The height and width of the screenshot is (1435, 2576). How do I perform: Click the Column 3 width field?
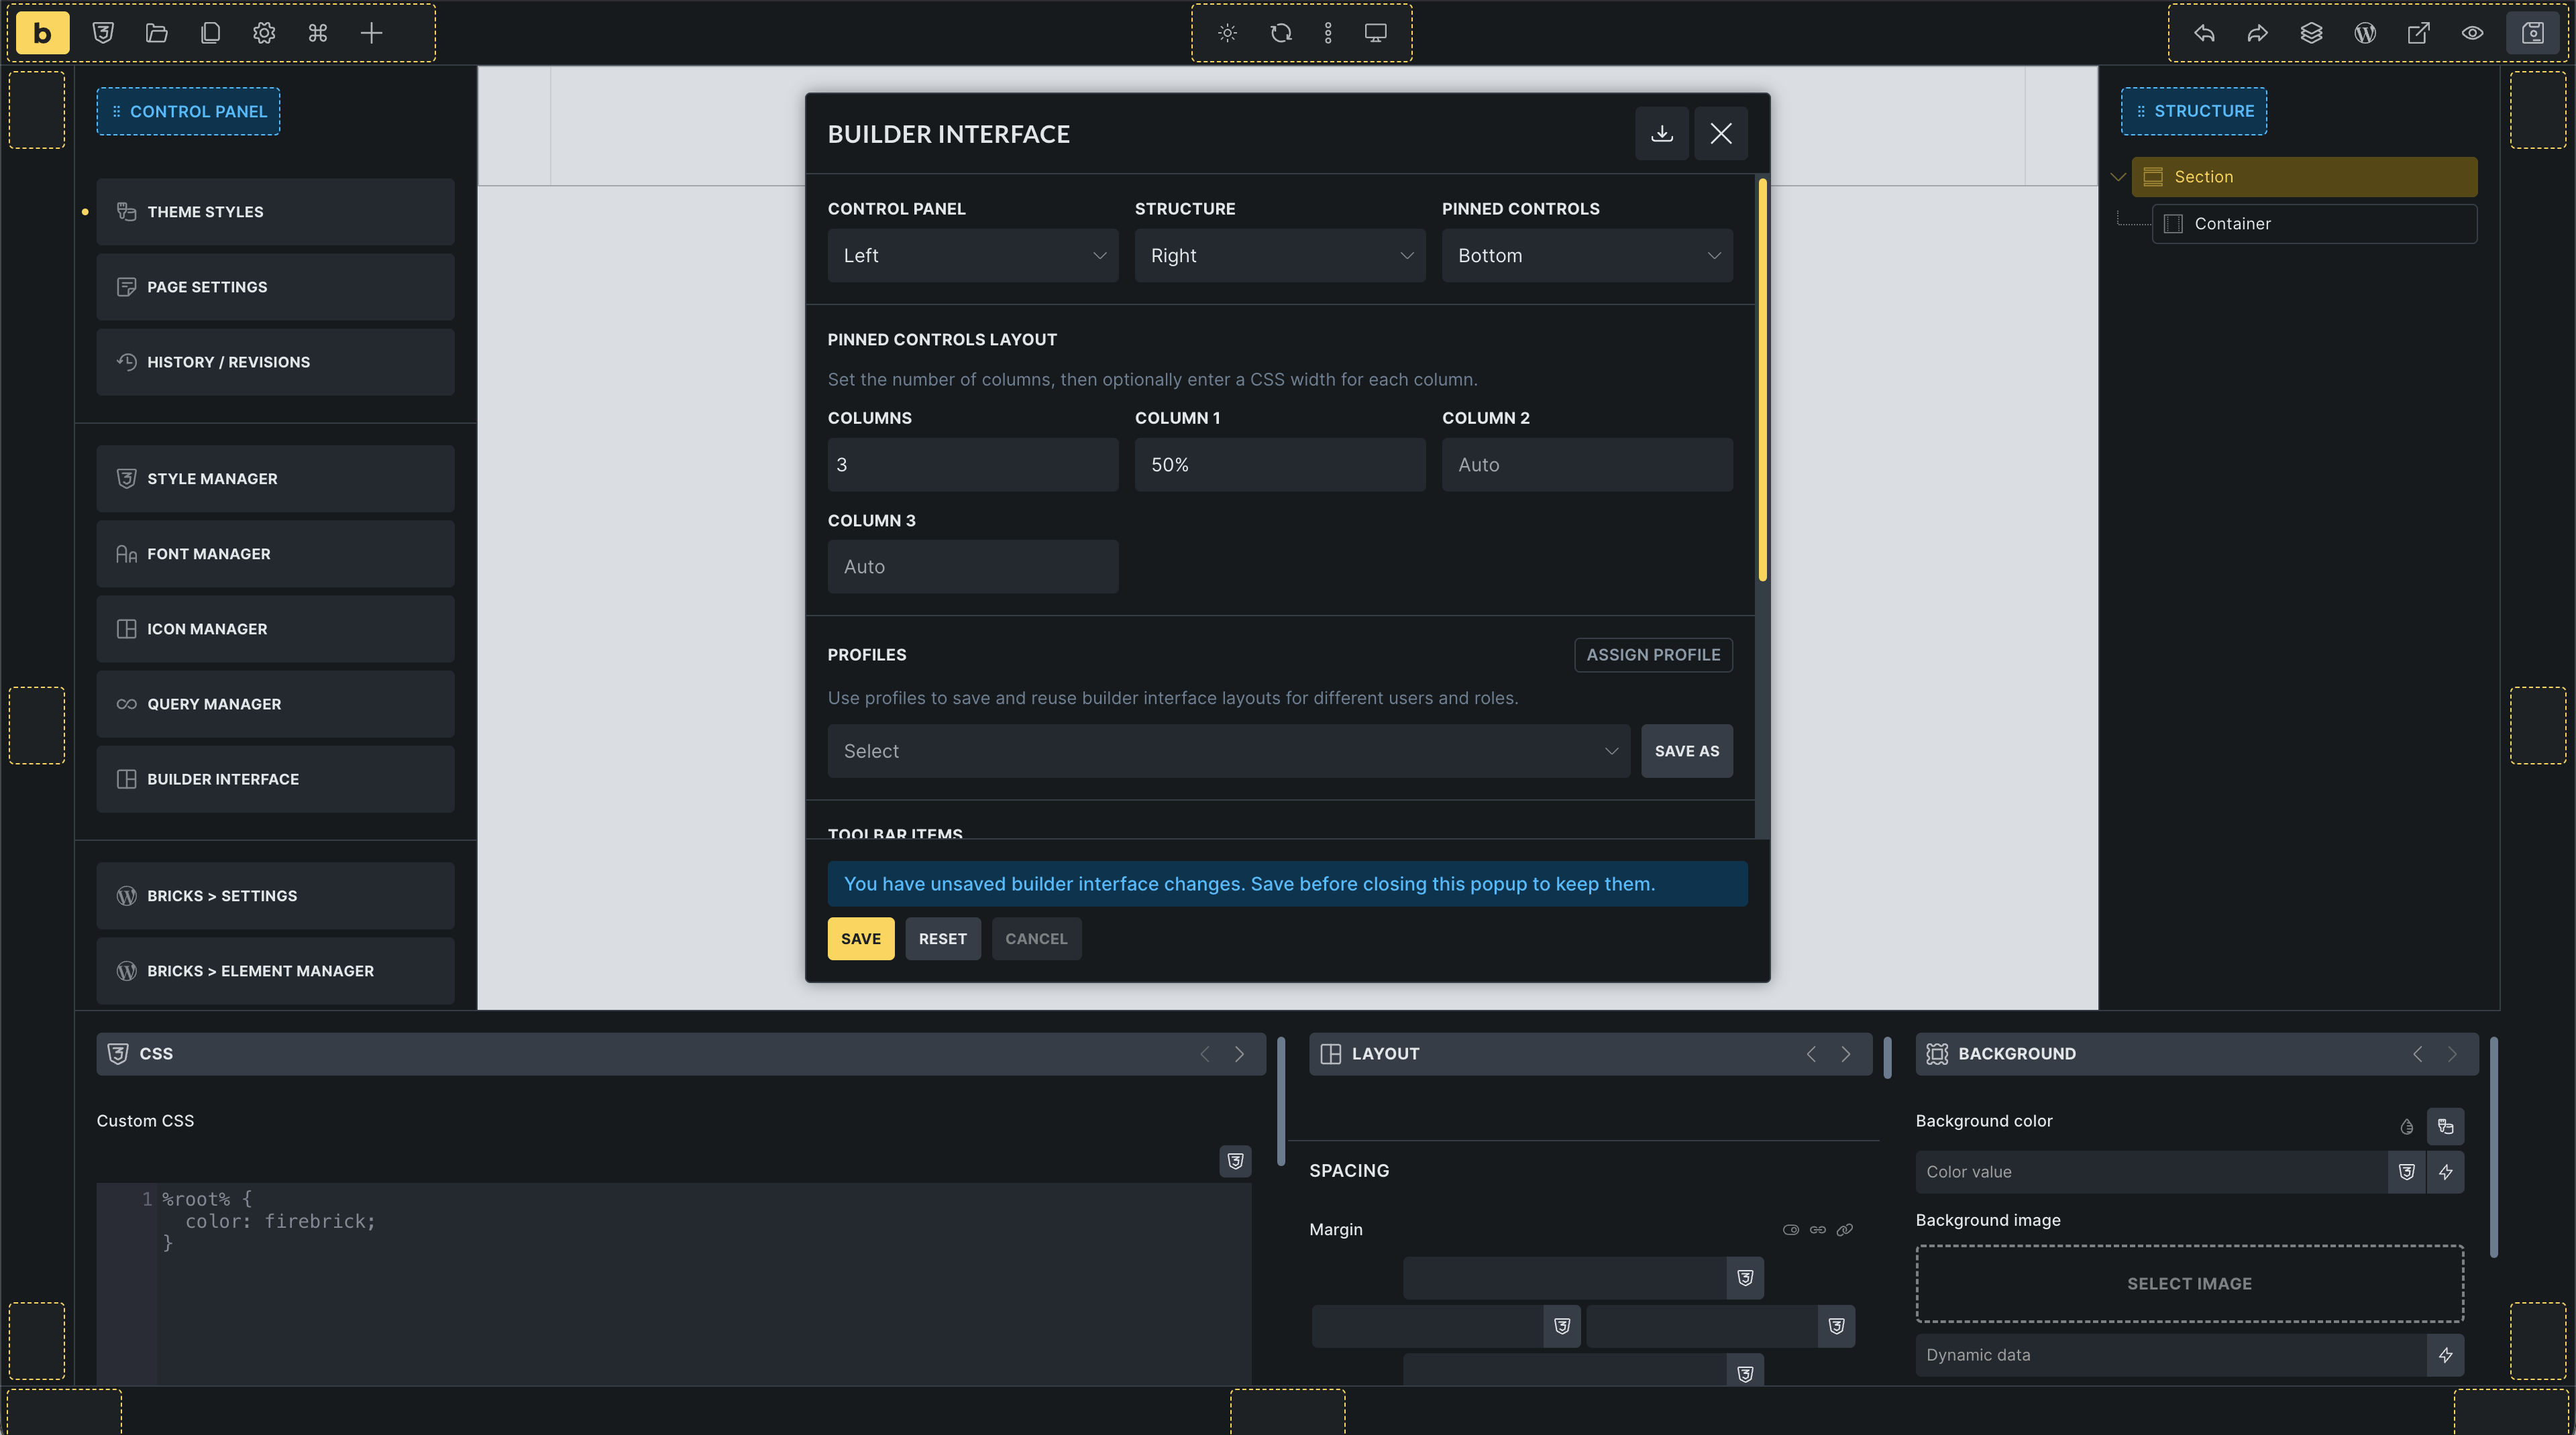pos(973,567)
